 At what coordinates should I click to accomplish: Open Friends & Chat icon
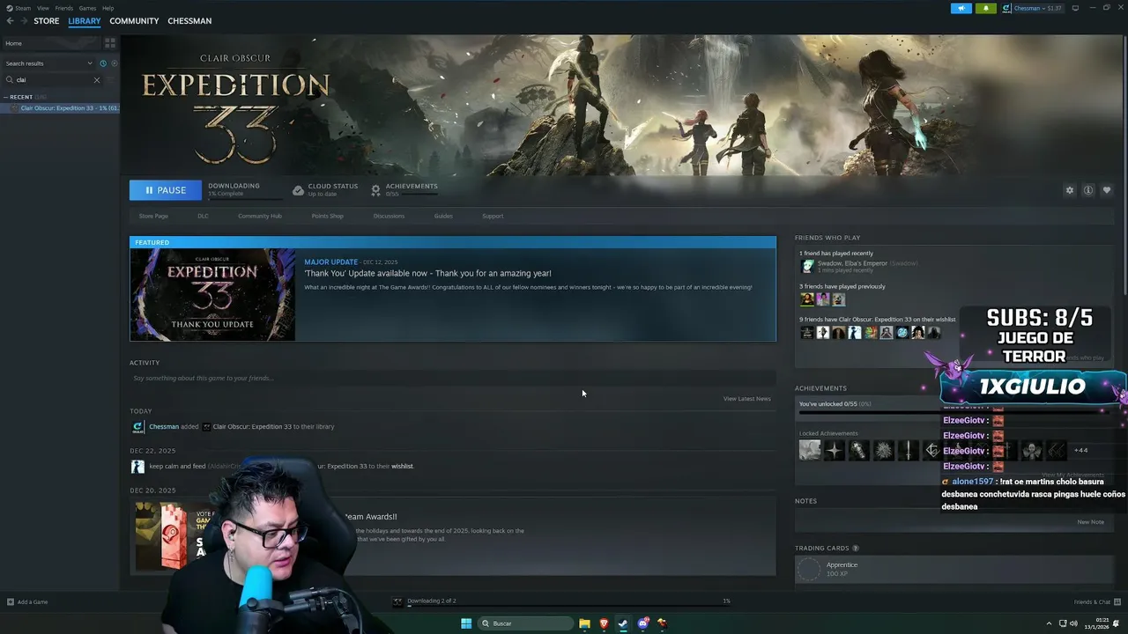click(1116, 602)
